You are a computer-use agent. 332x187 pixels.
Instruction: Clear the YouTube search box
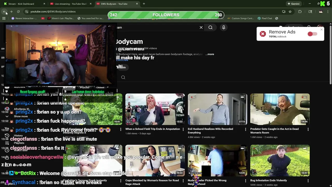point(201,27)
